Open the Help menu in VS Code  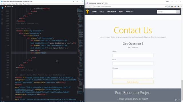28,4
